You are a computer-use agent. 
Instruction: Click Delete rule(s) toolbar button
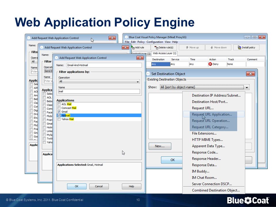point(164,47)
